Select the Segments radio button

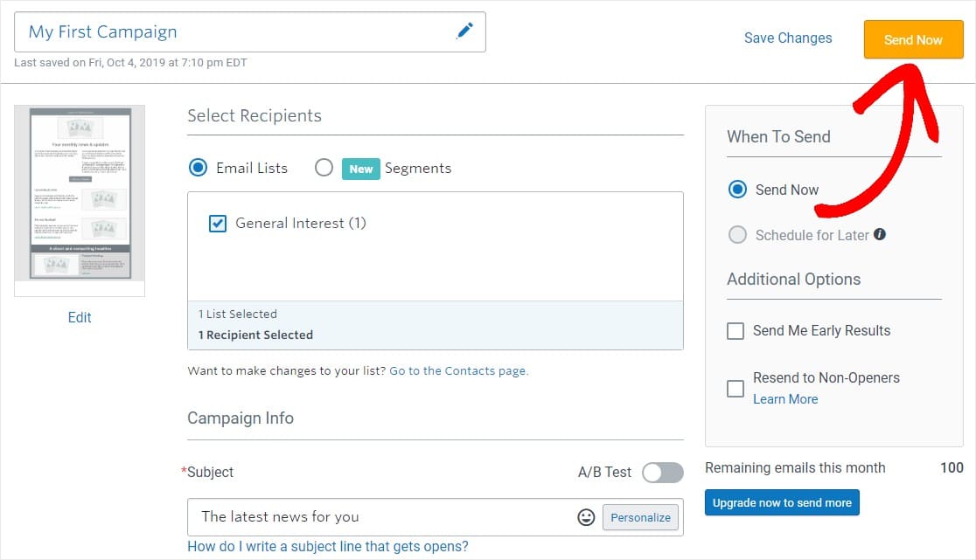click(324, 168)
